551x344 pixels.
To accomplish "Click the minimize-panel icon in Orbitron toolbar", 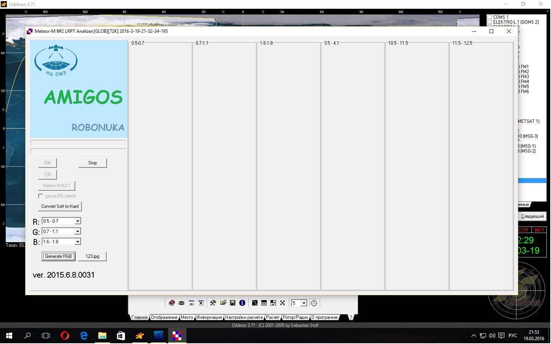I will click(191, 303).
